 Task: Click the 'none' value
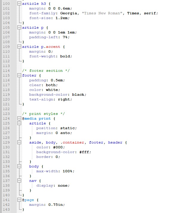[63, 185]
